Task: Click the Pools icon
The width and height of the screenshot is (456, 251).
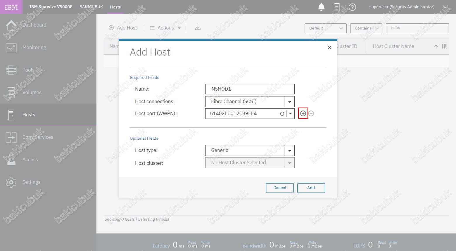Action: (x=11, y=70)
